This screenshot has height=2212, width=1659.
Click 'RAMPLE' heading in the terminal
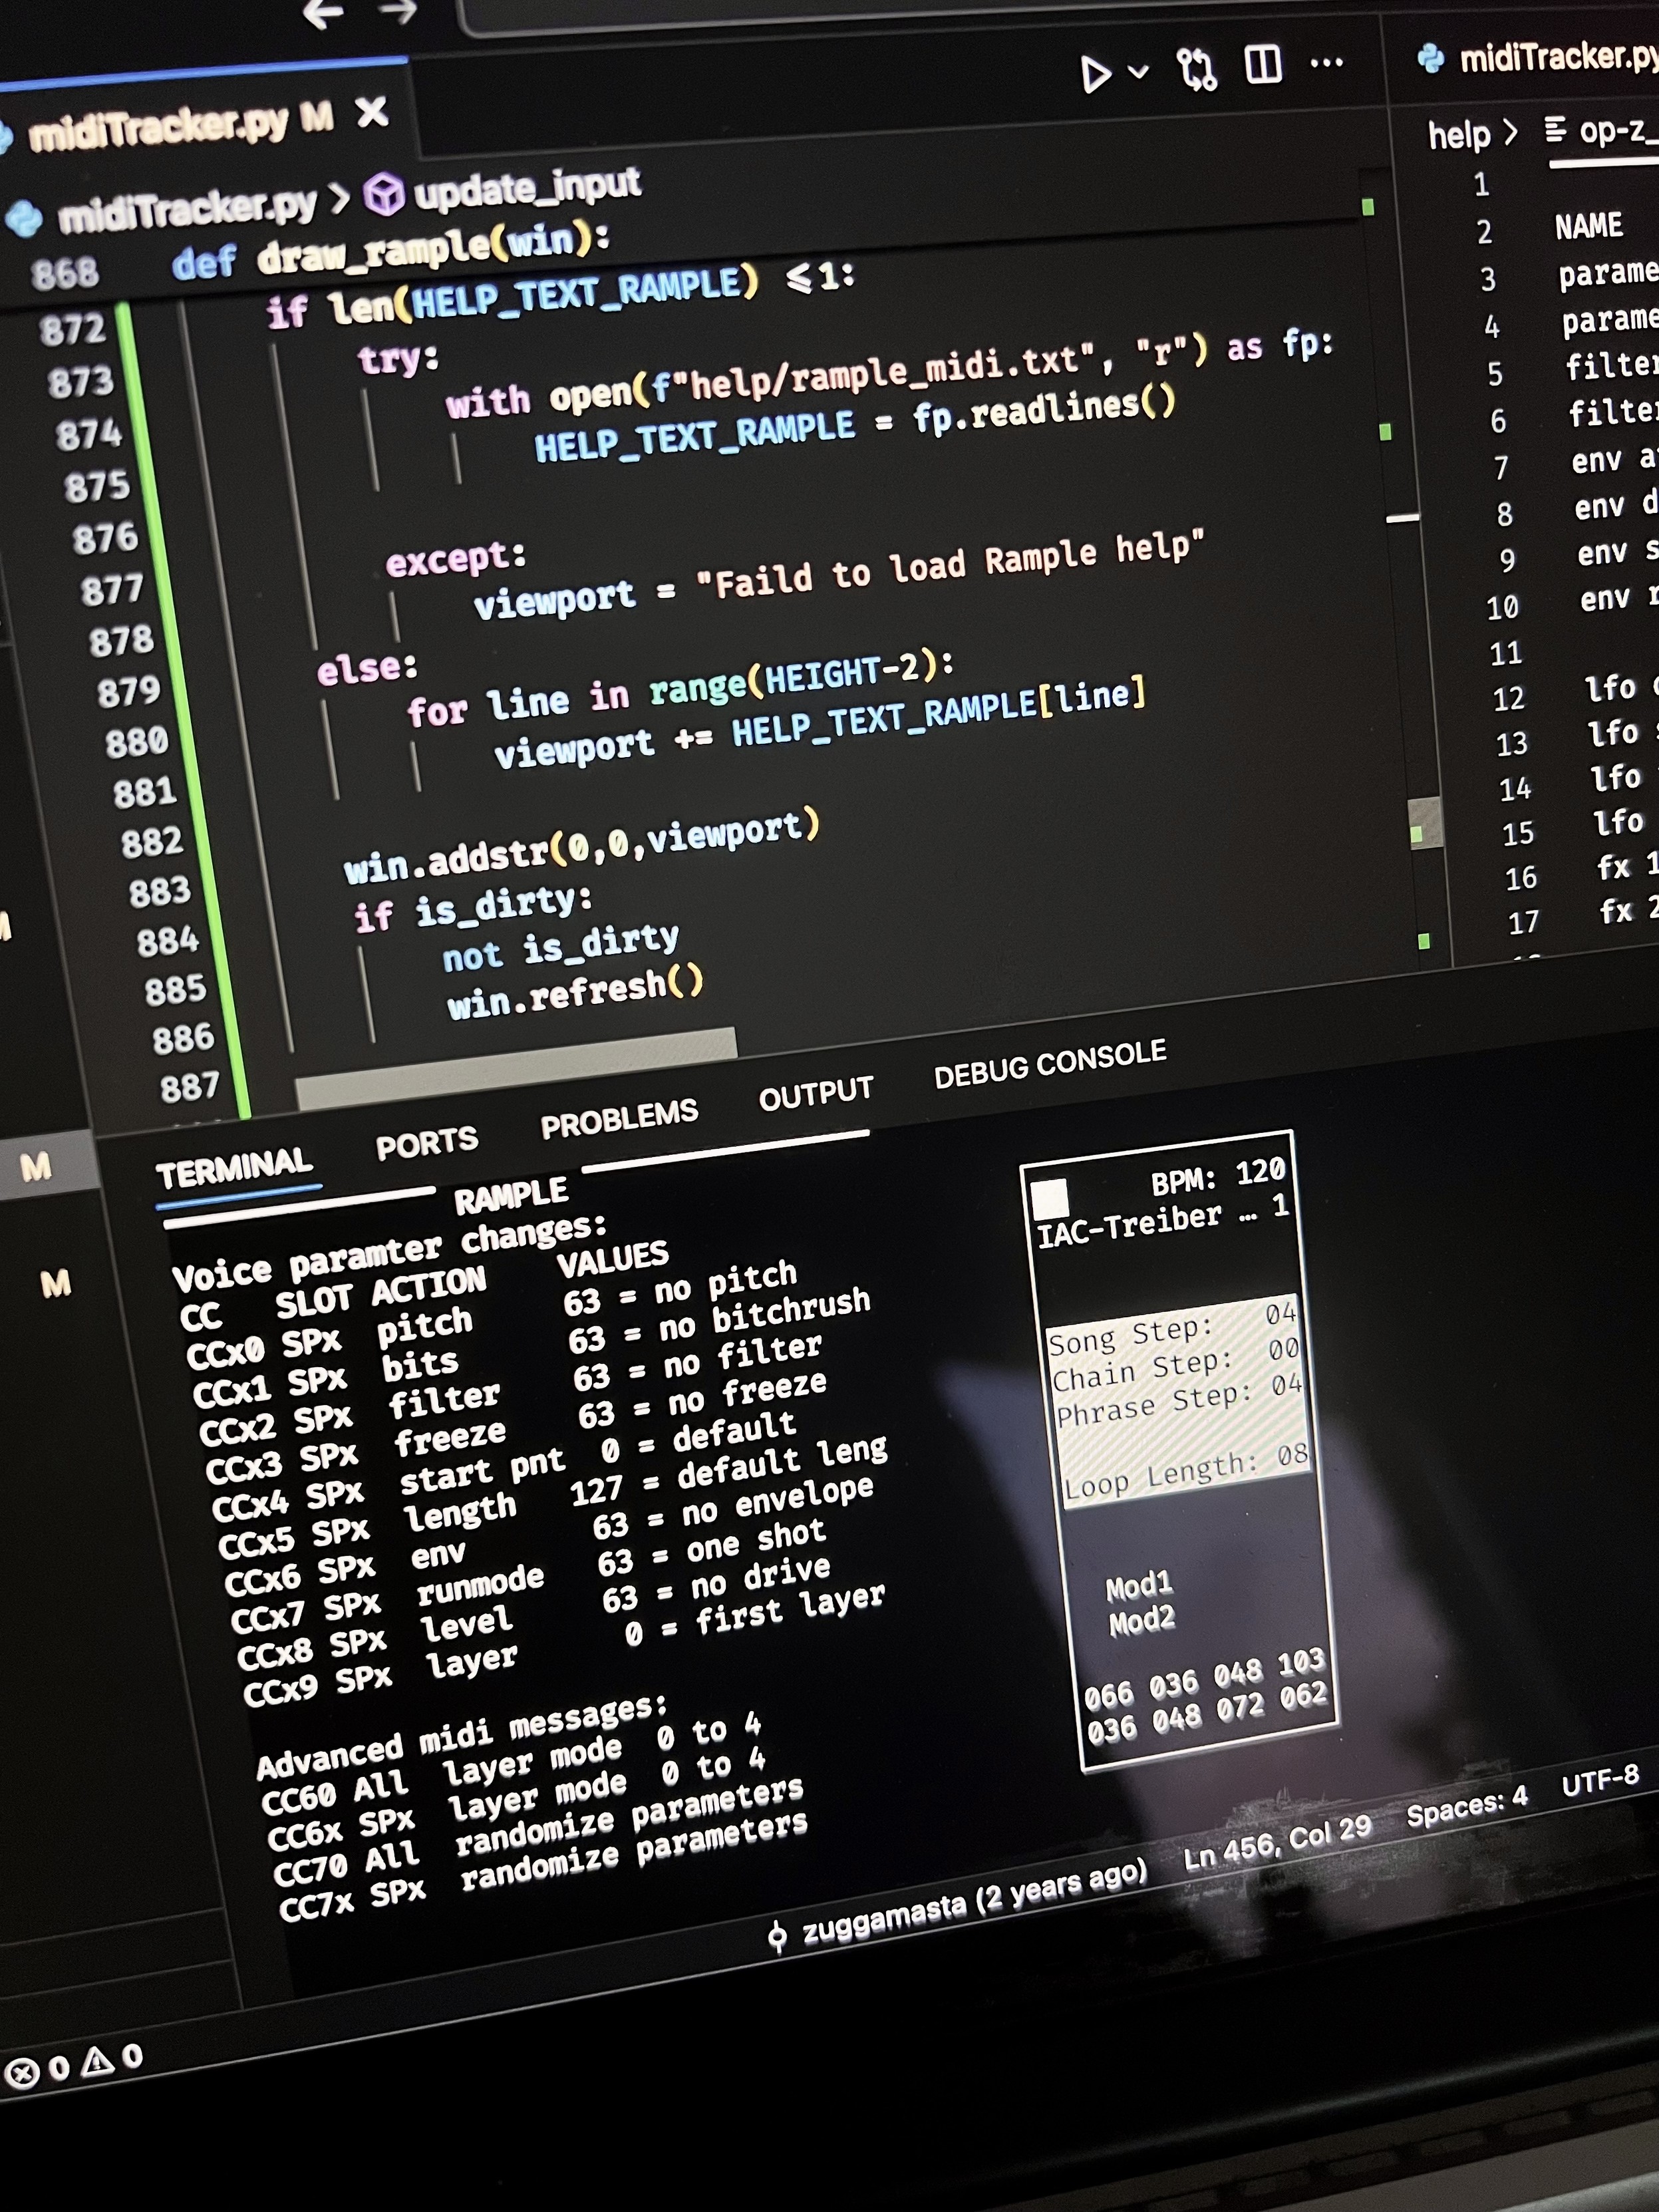(511, 1196)
